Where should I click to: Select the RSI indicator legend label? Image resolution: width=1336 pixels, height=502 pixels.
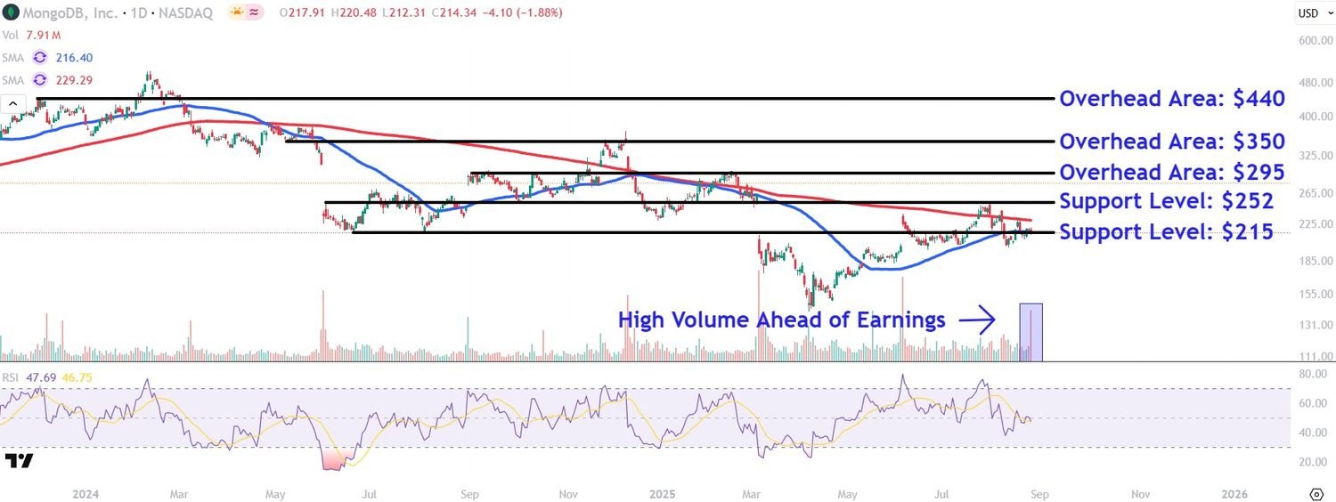tap(11, 378)
